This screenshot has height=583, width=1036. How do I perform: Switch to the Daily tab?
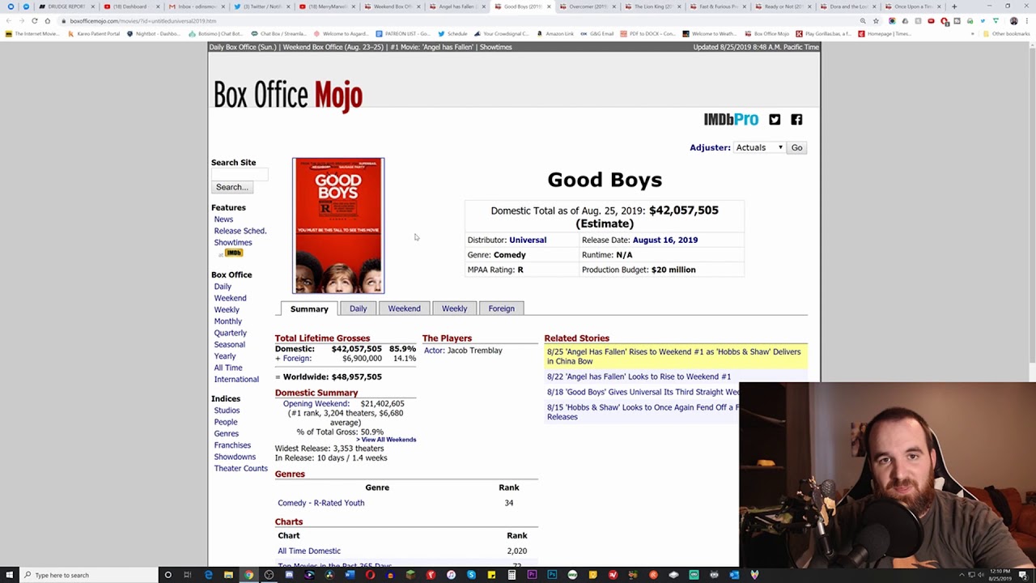click(358, 309)
